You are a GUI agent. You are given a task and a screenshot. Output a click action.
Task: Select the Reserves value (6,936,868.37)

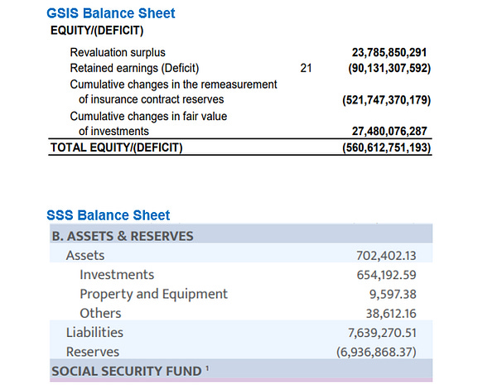point(376,352)
